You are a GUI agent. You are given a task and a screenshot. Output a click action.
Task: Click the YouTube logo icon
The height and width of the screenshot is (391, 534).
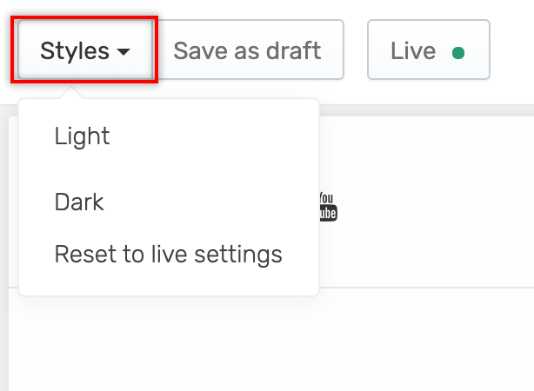pos(328,207)
